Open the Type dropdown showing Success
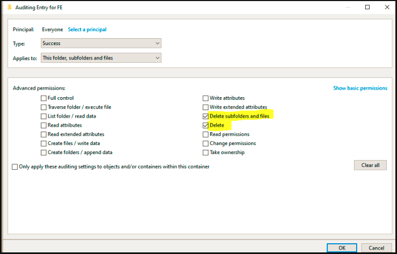 pos(101,43)
